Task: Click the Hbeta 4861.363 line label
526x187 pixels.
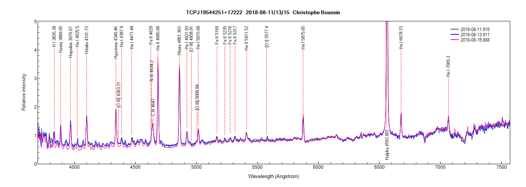Action: 179,41
